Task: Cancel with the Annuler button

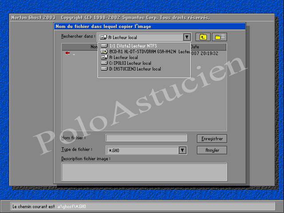Action: (212, 150)
